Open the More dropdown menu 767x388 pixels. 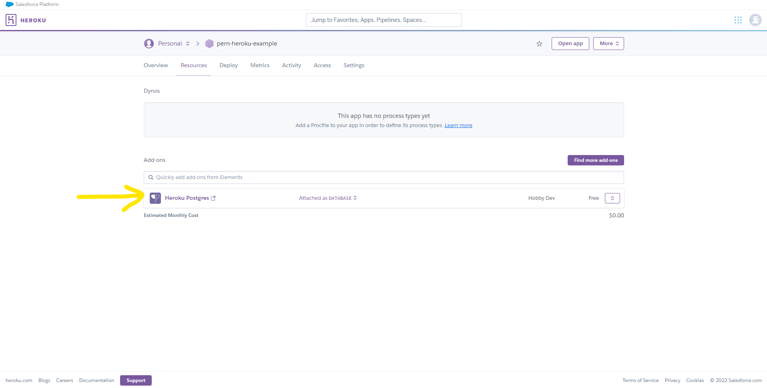[608, 43]
